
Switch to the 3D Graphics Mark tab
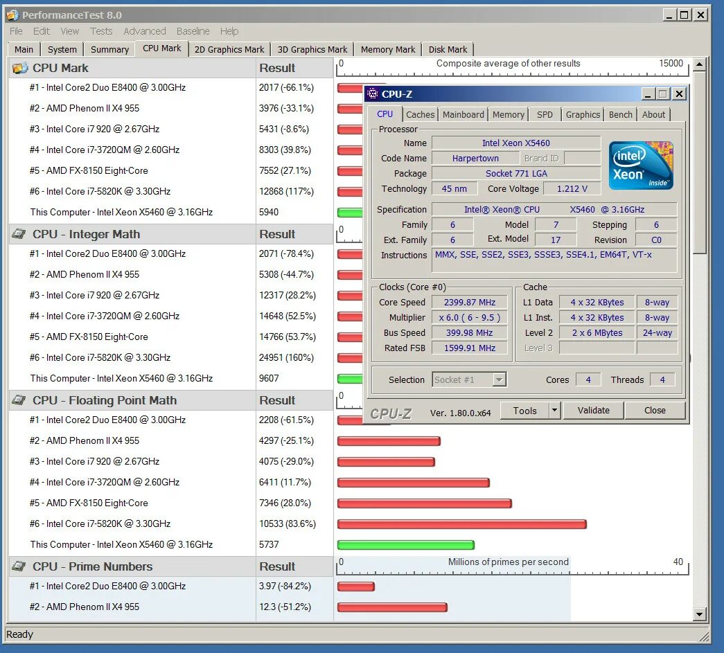point(312,49)
